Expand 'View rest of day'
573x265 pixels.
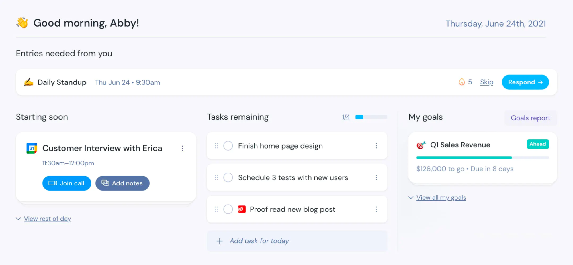pyautogui.click(x=47, y=218)
